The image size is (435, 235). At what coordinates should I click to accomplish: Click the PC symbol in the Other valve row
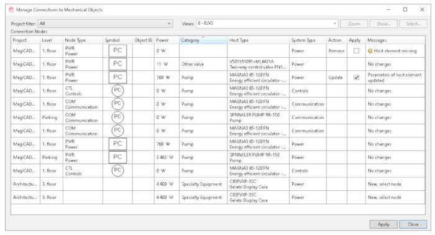tap(117, 64)
